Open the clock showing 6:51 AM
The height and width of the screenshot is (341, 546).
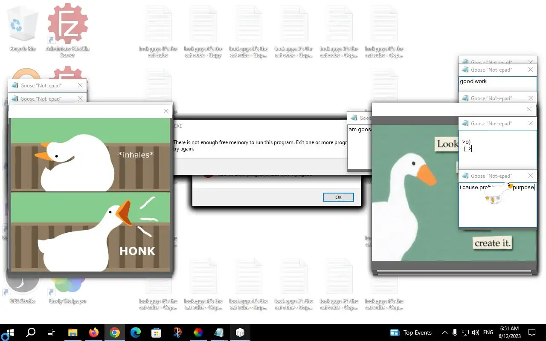coord(509,332)
